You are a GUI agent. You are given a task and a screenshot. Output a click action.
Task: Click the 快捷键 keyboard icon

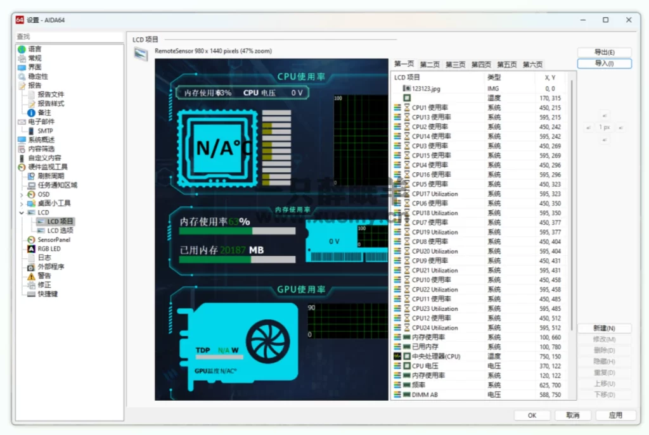tap(31, 294)
